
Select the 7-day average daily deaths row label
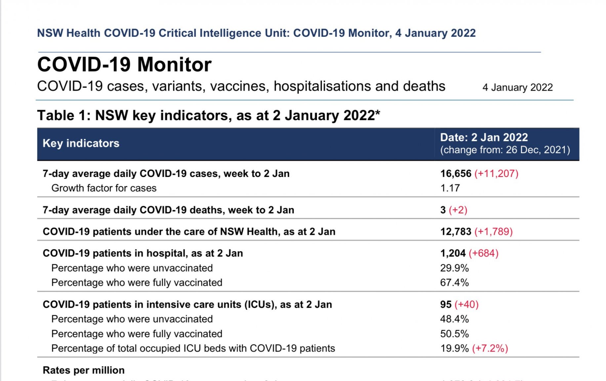coord(168,210)
